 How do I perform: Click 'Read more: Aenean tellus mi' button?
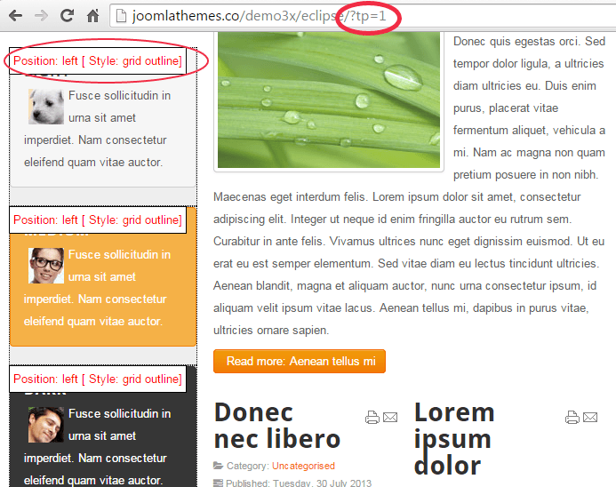[x=300, y=361]
